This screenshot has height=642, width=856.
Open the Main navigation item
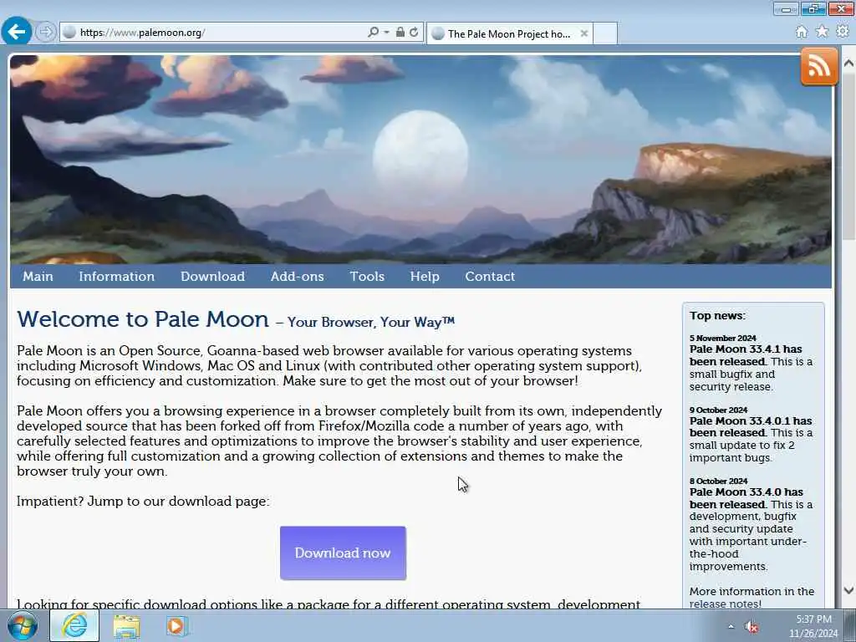click(38, 276)
